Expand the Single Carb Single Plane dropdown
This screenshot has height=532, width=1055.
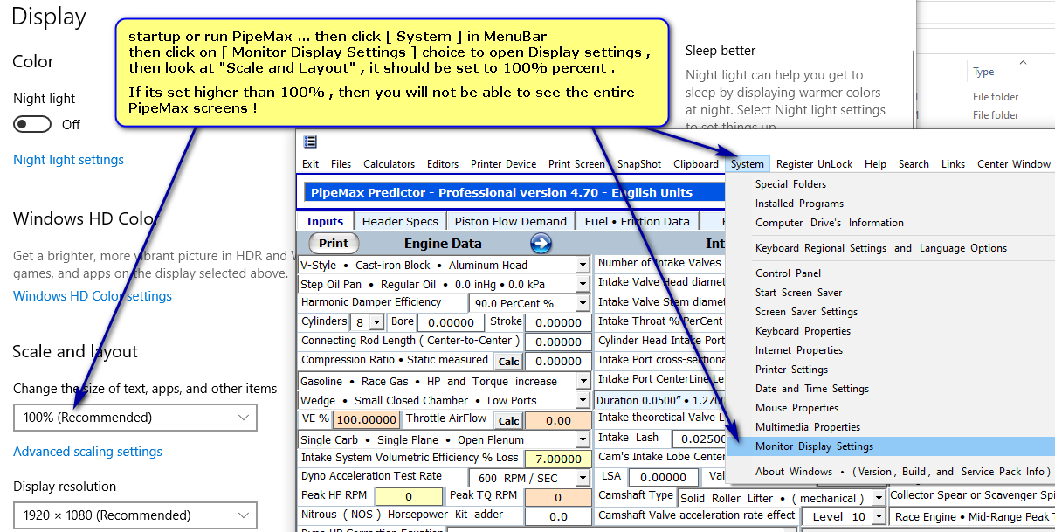tap(583, 439)
